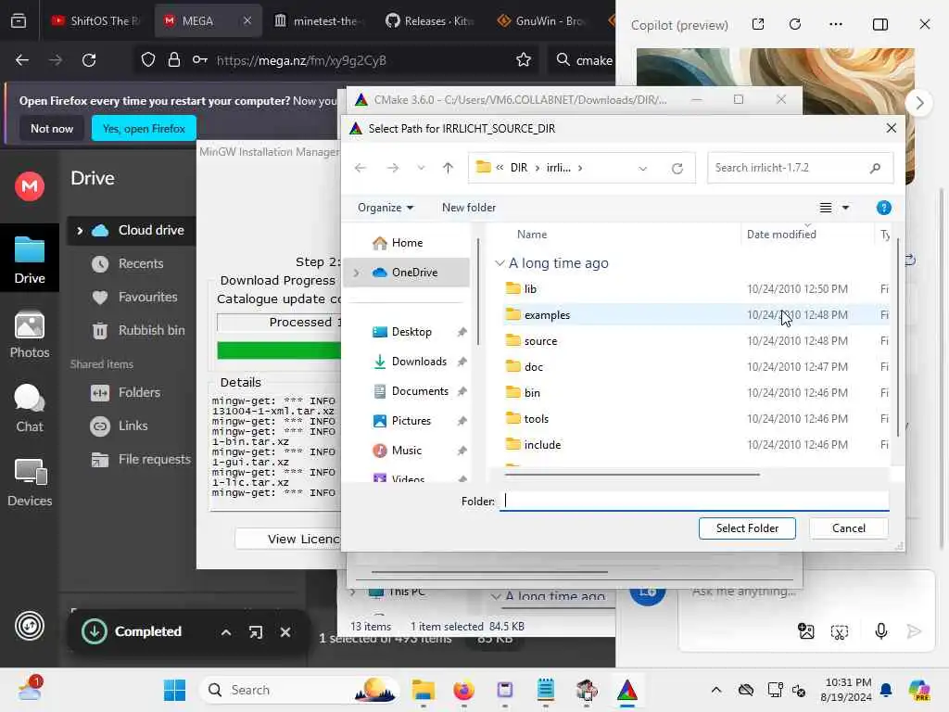Open File requests in MEGA
This screenshot has height=712, width=949.
pos(154,460)
